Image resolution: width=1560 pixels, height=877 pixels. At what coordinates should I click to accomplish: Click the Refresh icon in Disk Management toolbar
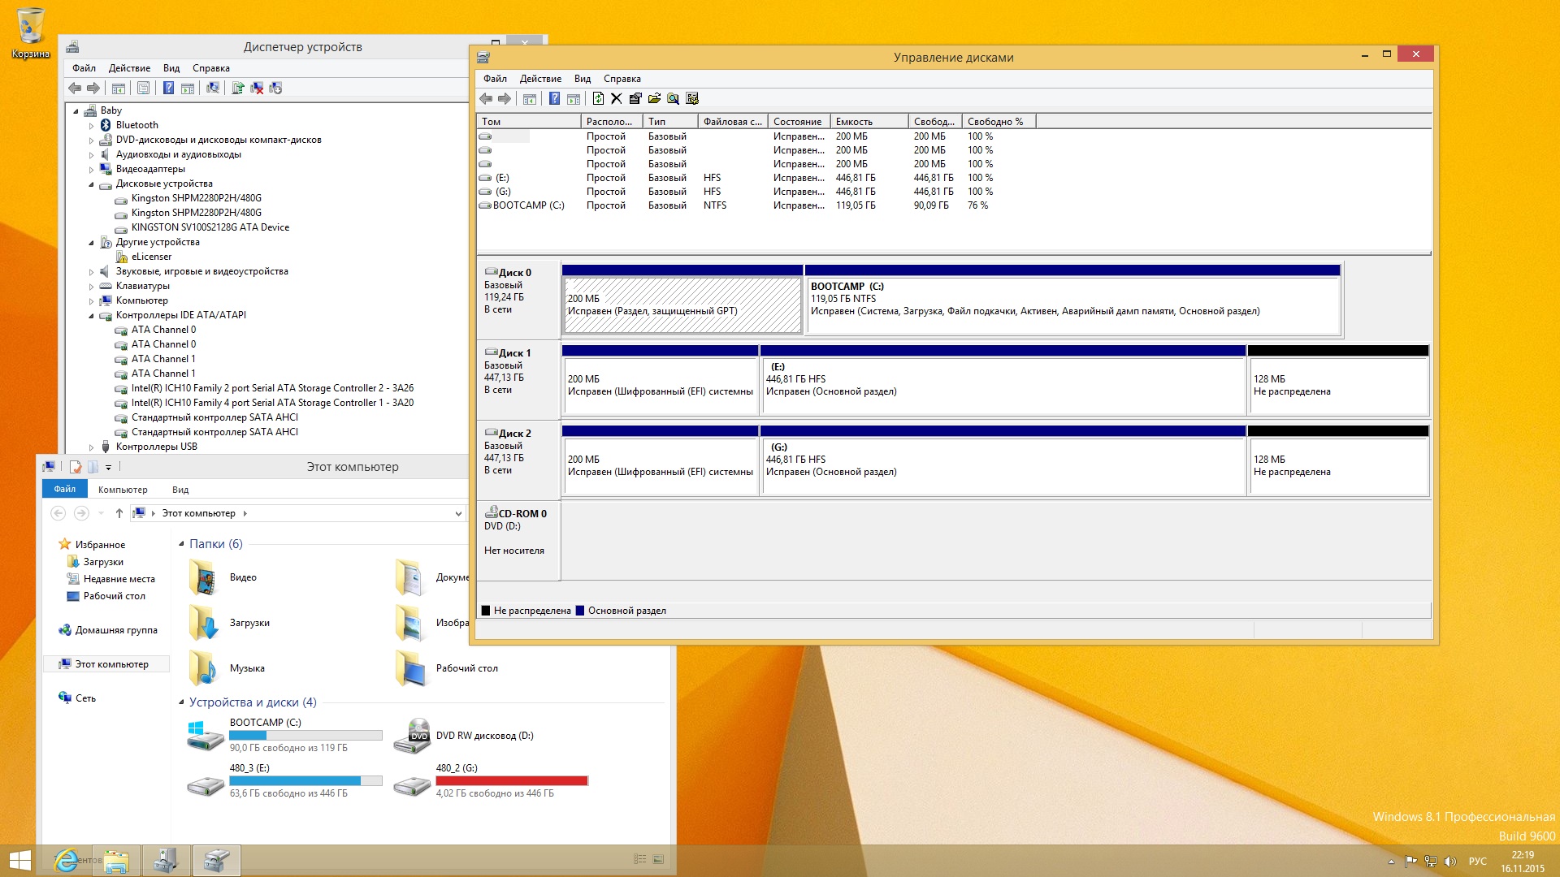(x=598, y=99)
